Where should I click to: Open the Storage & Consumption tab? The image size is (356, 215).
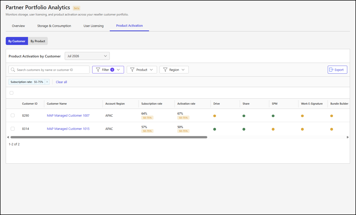coord(54,26)
